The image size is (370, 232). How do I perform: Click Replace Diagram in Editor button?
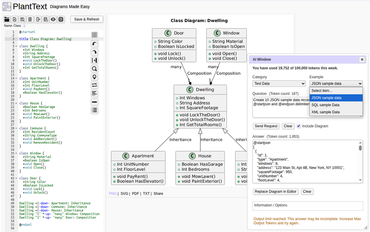pos(275,191)
